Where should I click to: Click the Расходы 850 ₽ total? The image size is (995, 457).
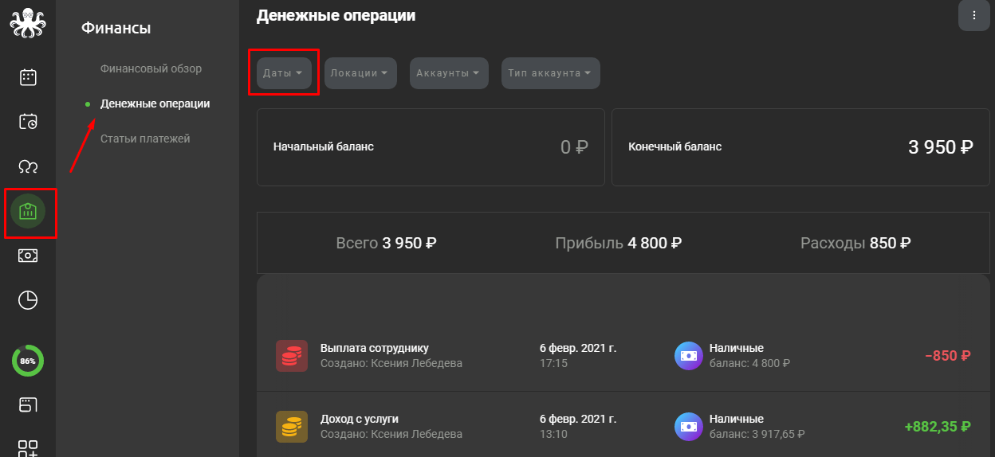[x=855, y=244]
